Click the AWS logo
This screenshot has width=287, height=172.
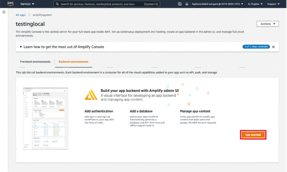[10, 4]
